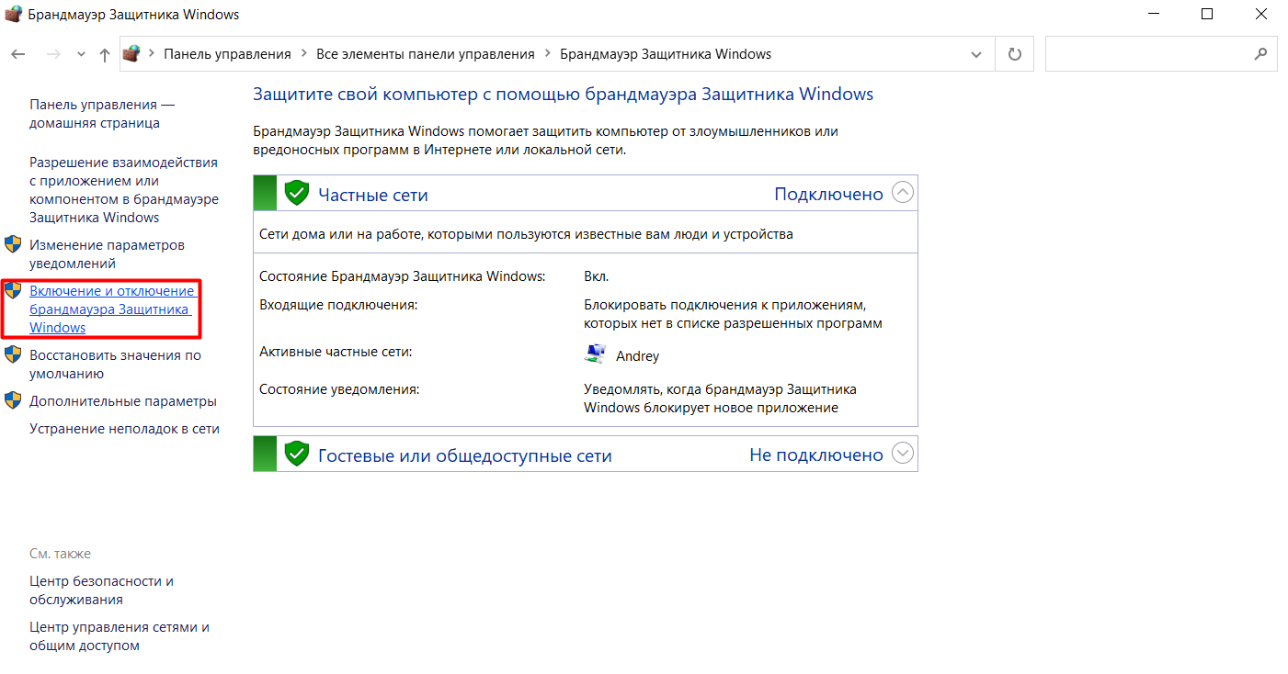Viewport: 1288px width, 674px height.
Task: Expand the Гостевые или общедоступные сети chevron
Action: [903, 454]
